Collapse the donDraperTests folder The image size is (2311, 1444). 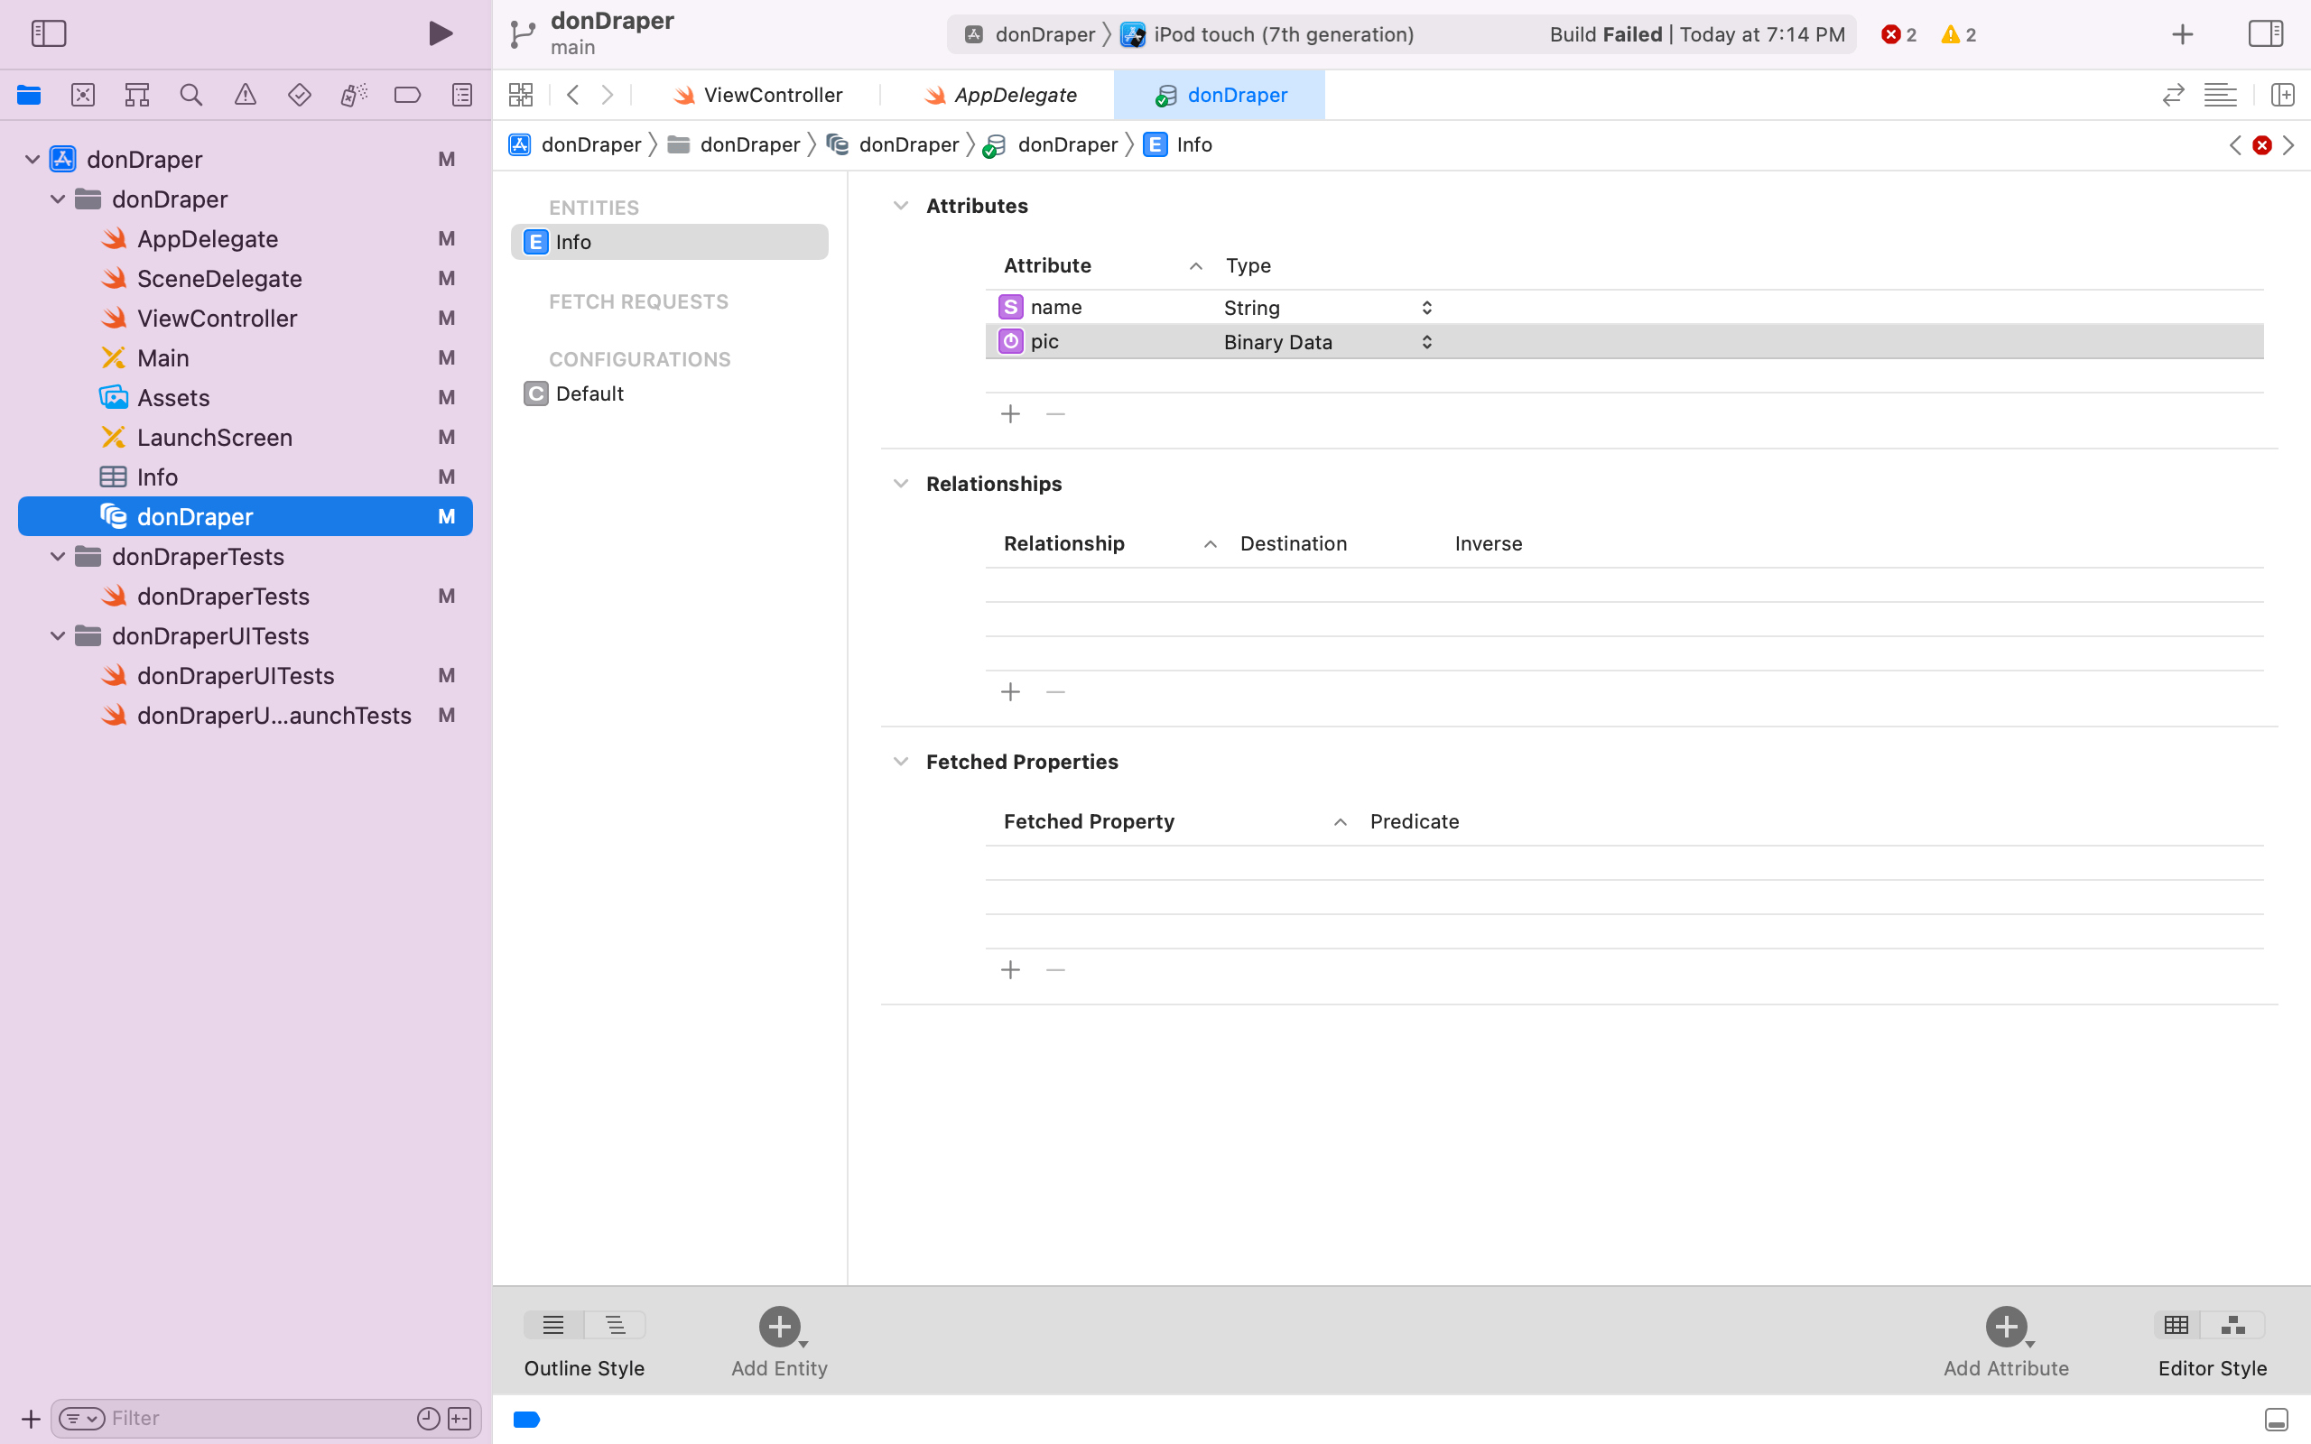click(x=59, y=556)
